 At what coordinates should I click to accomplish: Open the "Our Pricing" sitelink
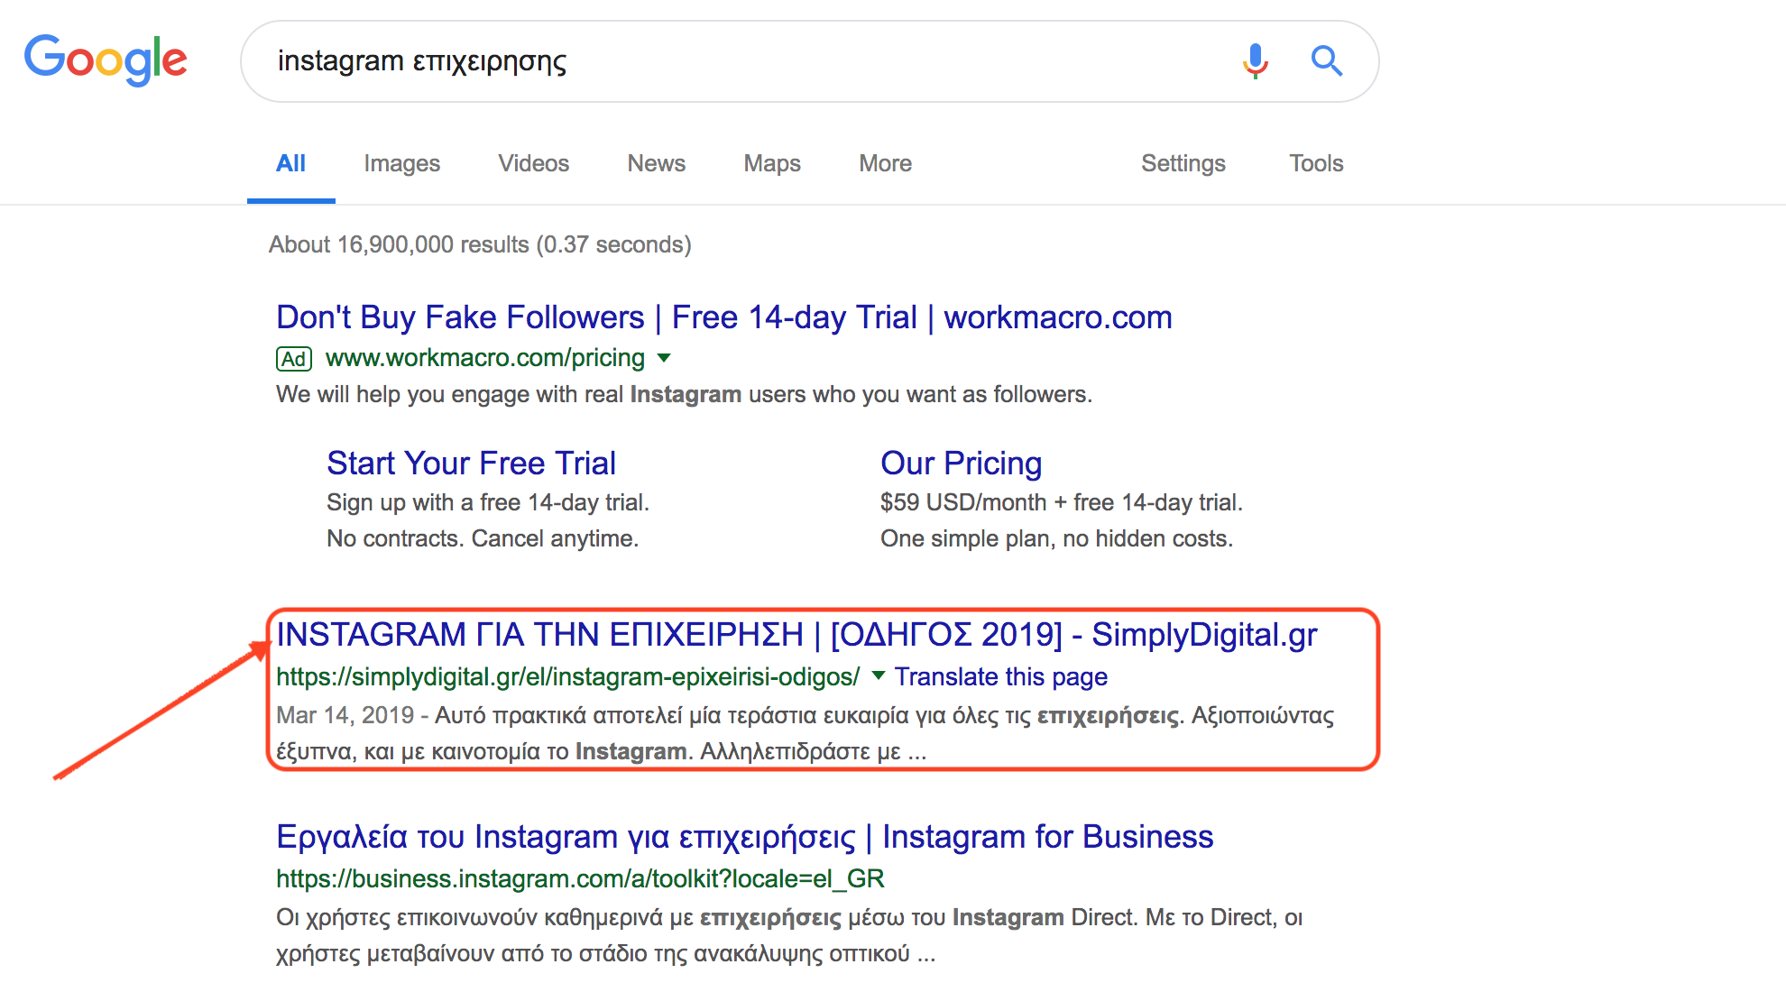pyautogui.click(x=961, y=464)
